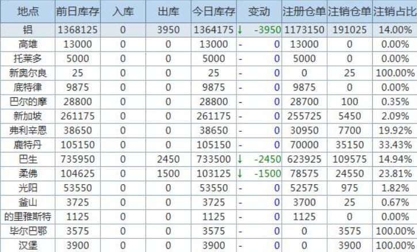Click the green down arrow in 柔佛 row

point(240,174)
